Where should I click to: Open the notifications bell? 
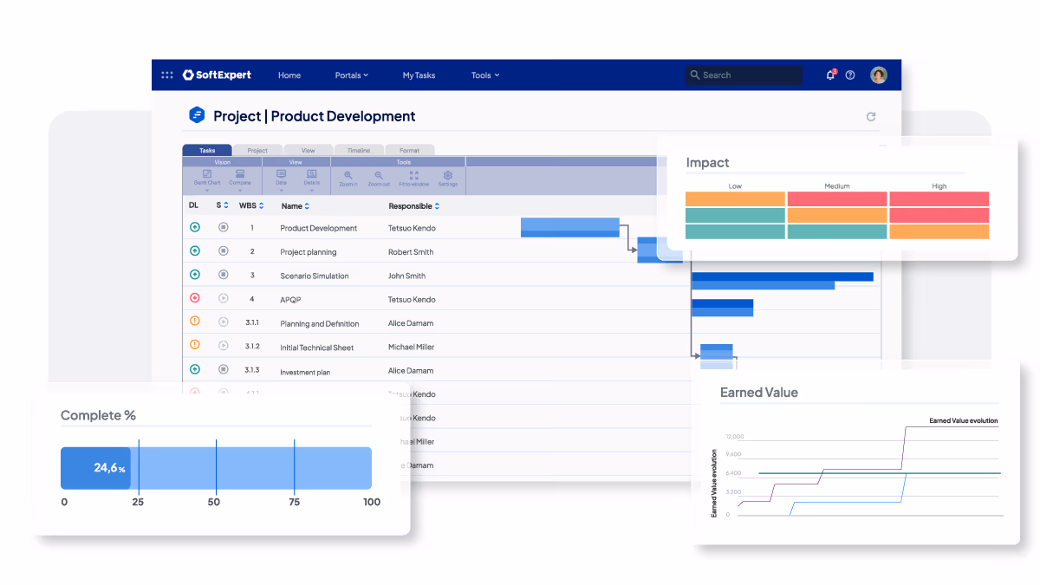(x=830, y=75)
